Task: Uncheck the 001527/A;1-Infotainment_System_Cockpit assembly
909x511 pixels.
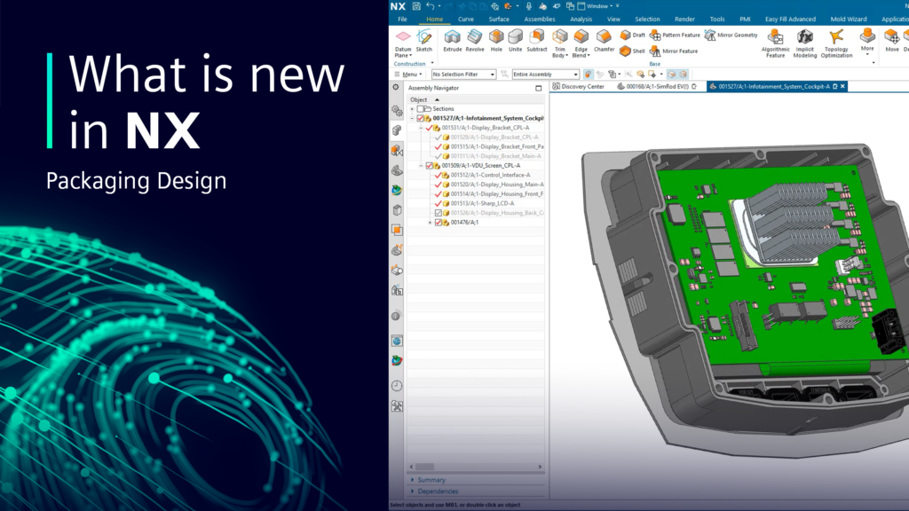Action: (x=419, y=118)
